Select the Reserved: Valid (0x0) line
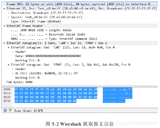 (48, 35)
